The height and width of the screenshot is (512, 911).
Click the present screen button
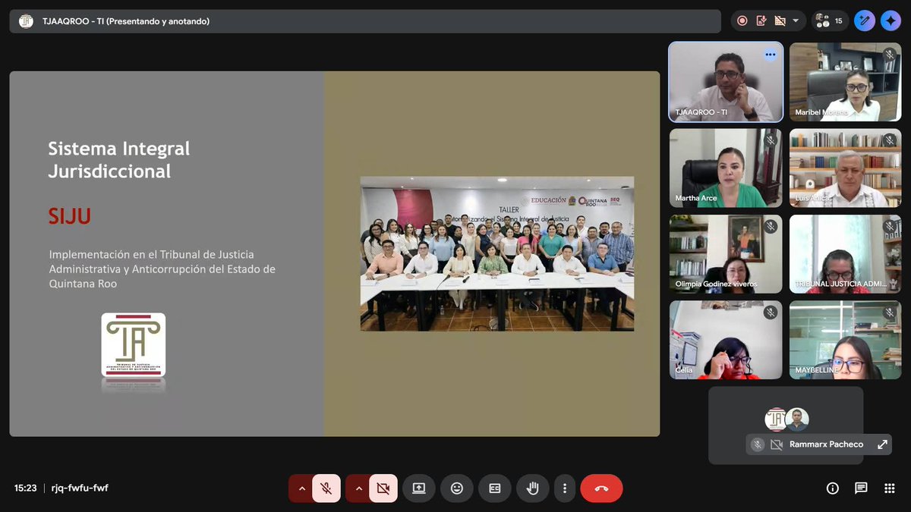click(419, 488)
